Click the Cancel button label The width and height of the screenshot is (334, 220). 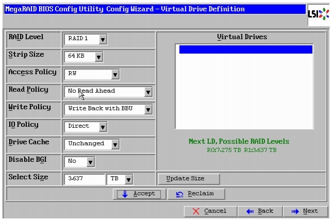[215, 211]
